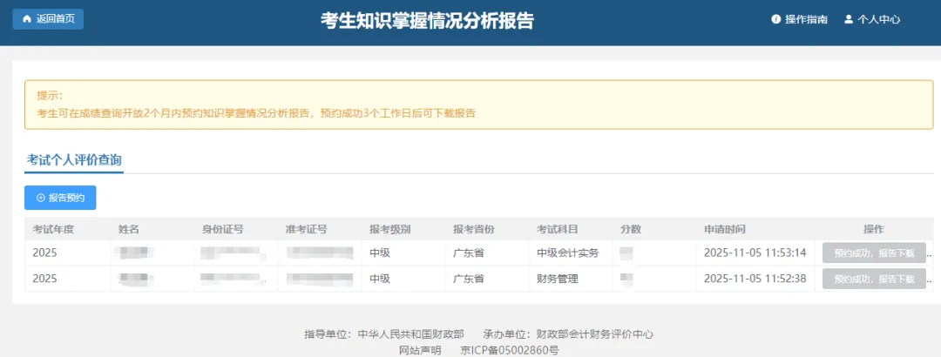Download the 中级会计实务 report
This screenshot has width=941, height=357.
(x=873, y=253)
